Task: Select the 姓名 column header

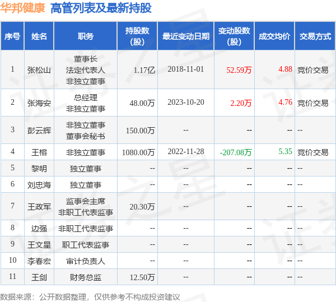Action: (39, 36)
